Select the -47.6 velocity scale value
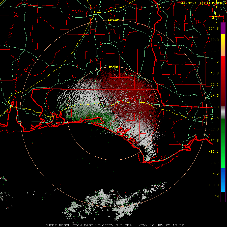Screen dimensions: 227x227 pos(214,140)
